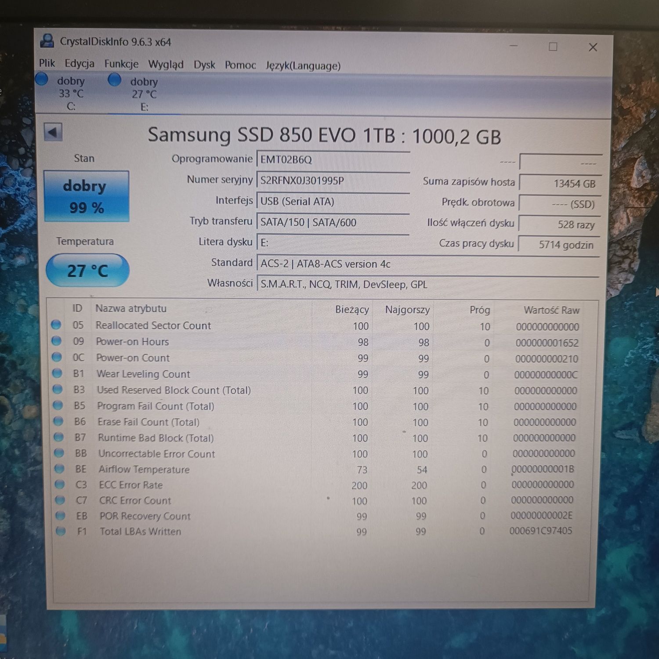
Task: Click the Samsung SSD 850 EVO 1TB title
Action: 324,135
